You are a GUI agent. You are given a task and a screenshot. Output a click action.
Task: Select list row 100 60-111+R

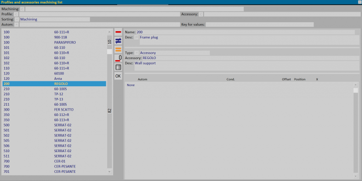(x=54, y=32)
